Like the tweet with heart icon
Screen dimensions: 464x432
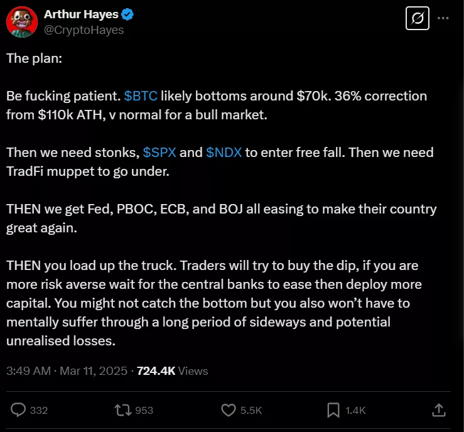(x=229, y=409)
